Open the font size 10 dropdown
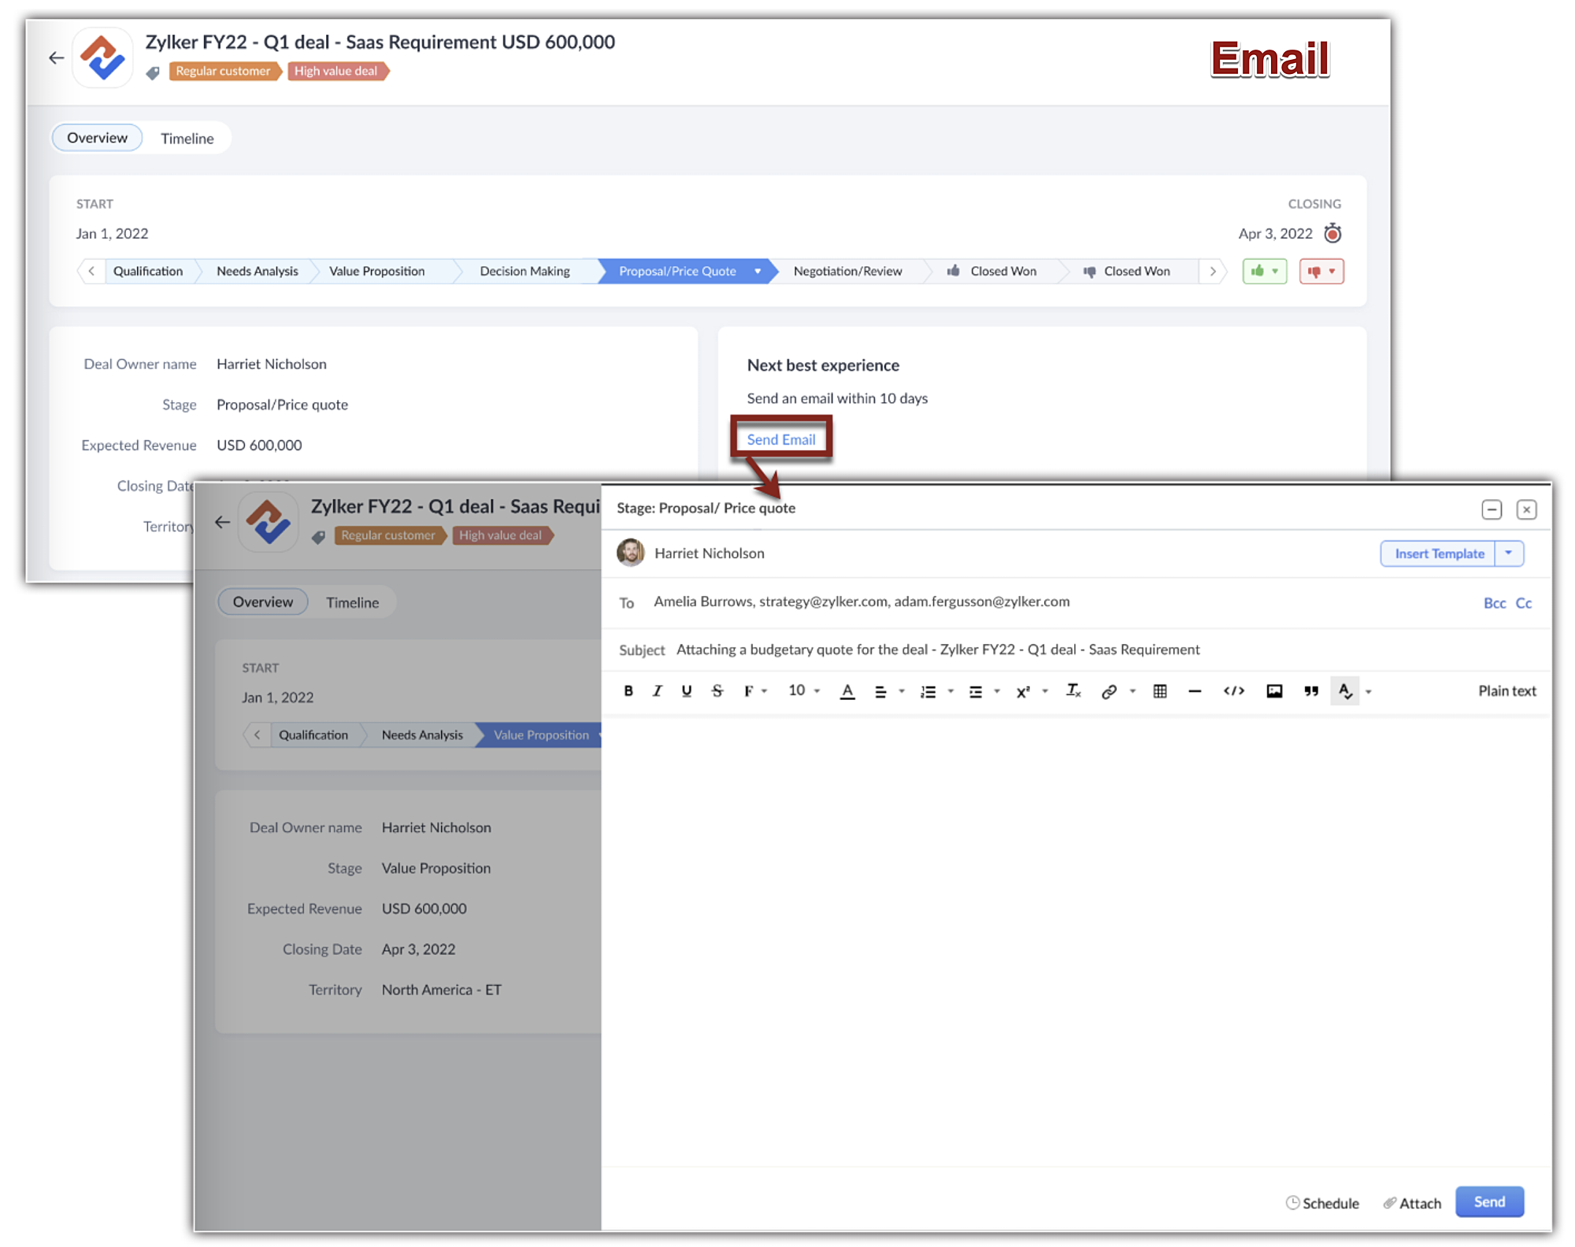Screen dimensions: 1575x1247 (x=804, y=690)
